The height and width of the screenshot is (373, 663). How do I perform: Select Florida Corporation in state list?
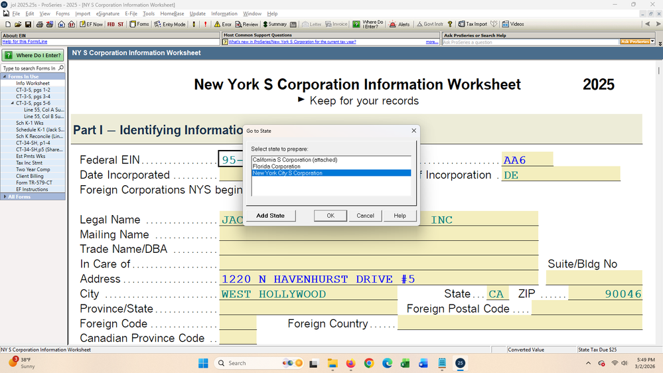coord(331,166)
